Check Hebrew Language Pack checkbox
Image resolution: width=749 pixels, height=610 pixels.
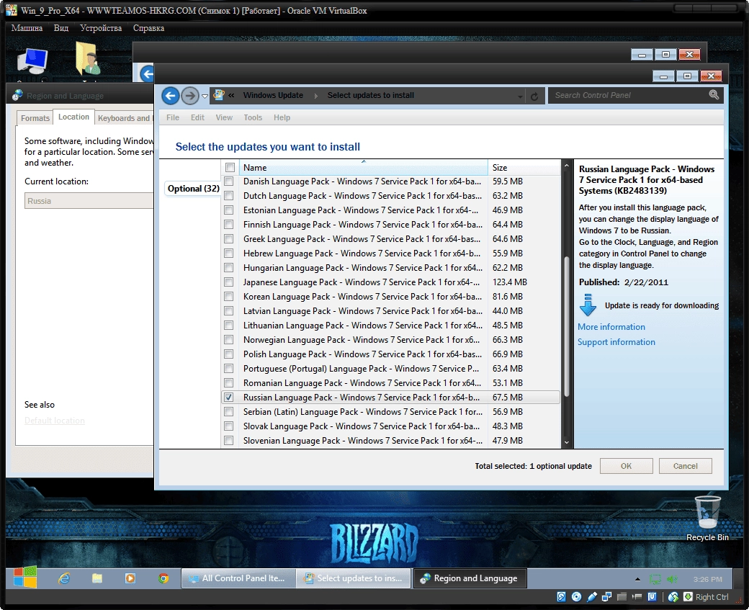229,254
